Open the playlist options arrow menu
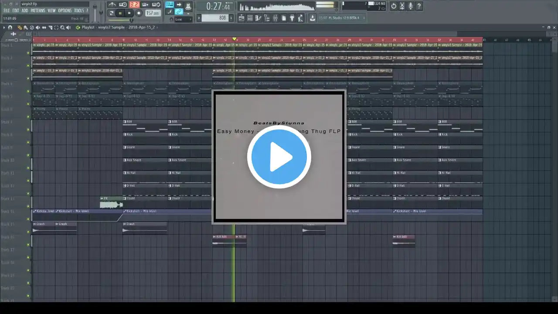The height and width of the screenshot is (314, 558). [4, 27]
